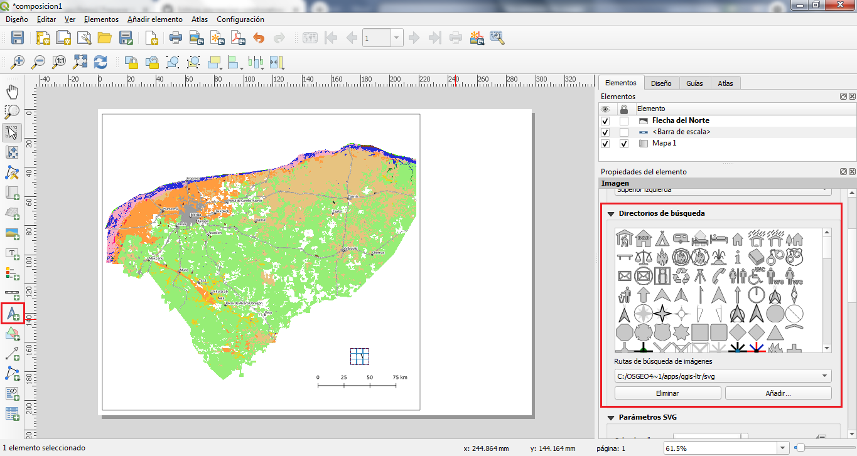The width and height of the screenshot is (857, 456).
Task: Toggle visibility of Flecha del Norte
Action: pos(605,120)
